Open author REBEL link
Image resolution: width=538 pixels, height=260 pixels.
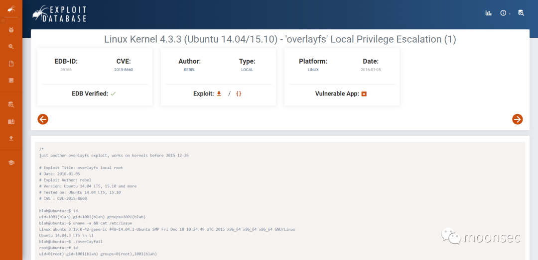pos(189,70)
